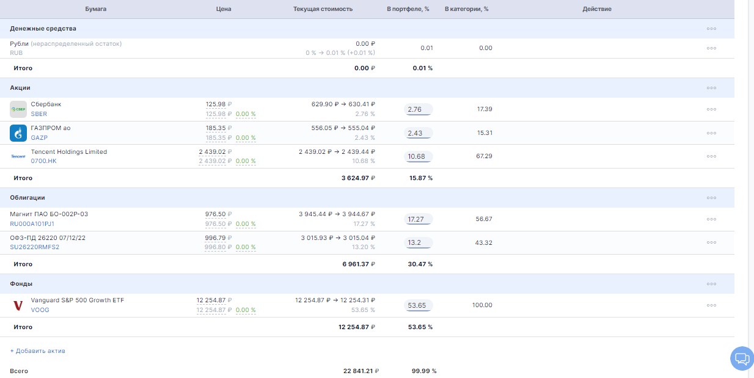Open three-dot menu for Рубли row
The image size is (754, 378).
pyautogui.click(x=711, y=48)
